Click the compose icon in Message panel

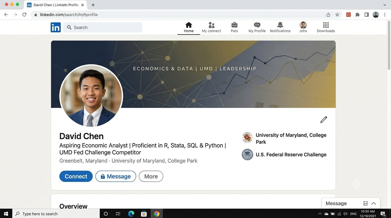365,204
